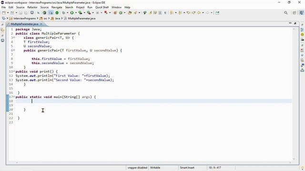The height and width of the screenshot is (171, 305).
Task: Click the horizontal scrollbar of the editor
Action: point(153,162)
